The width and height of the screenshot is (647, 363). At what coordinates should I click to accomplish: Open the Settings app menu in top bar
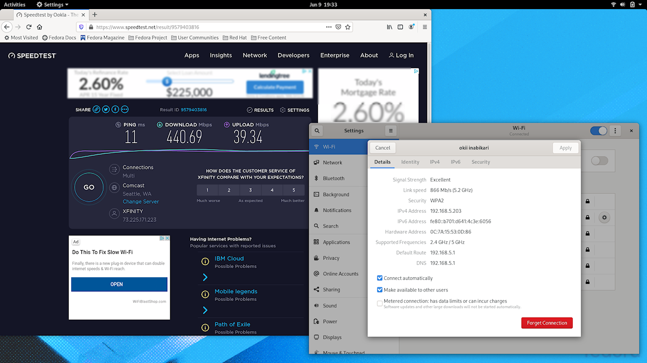(53, 5)
